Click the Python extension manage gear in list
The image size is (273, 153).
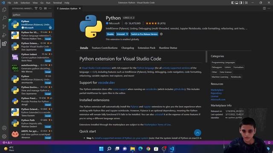50,28
